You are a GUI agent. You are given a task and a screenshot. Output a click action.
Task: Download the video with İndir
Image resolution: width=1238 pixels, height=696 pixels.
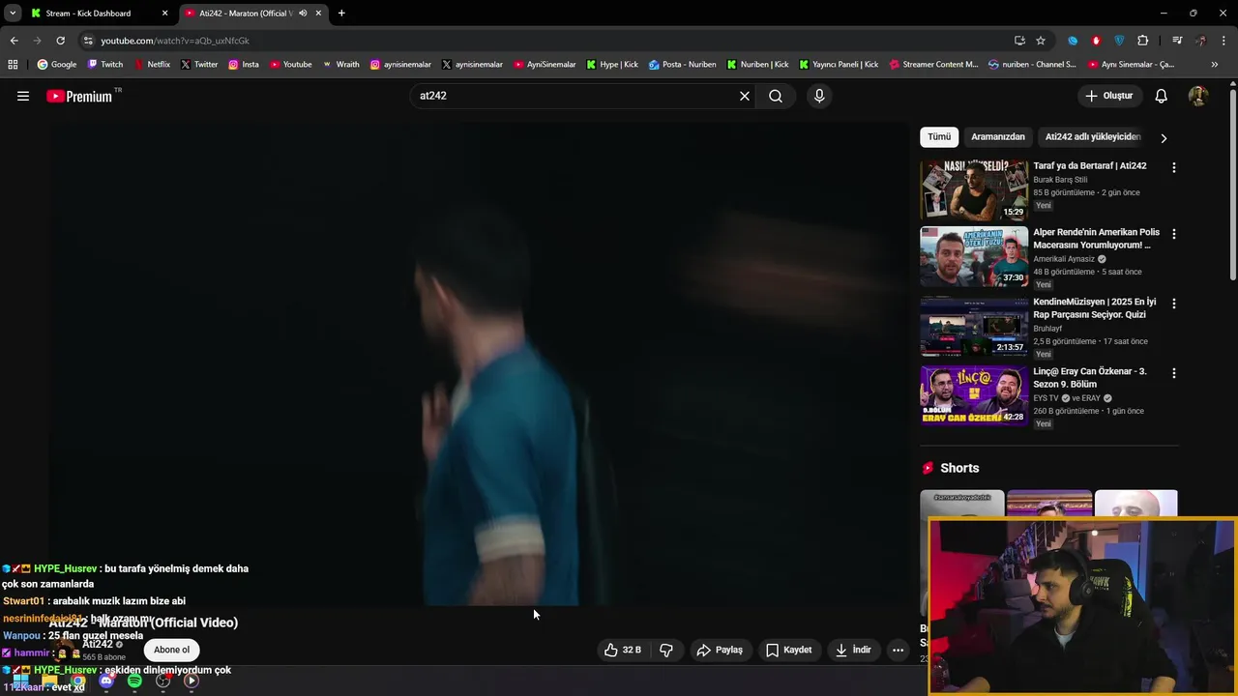click(x=853, y=650)
